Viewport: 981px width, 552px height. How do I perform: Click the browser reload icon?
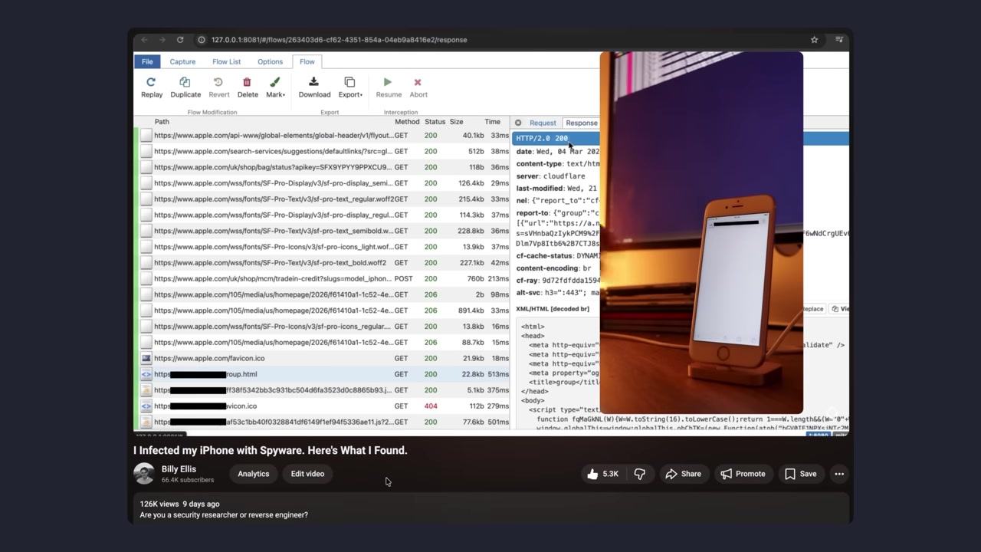180,40
